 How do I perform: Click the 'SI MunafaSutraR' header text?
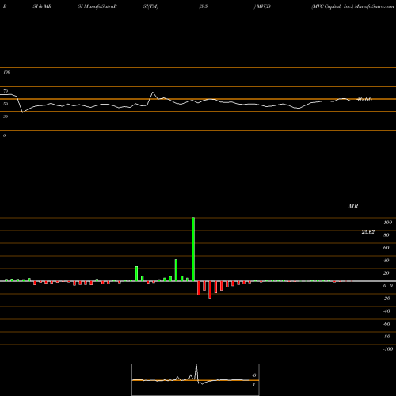97,6
